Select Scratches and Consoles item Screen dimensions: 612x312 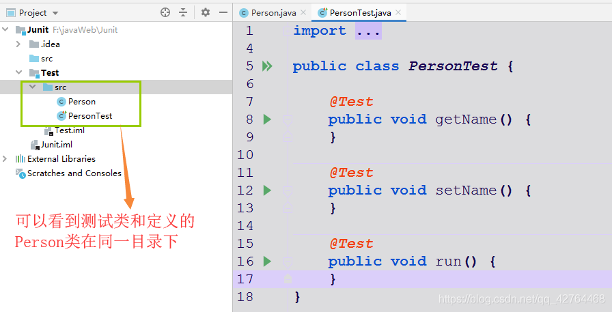pyautogui.click(x=74, y=173)
